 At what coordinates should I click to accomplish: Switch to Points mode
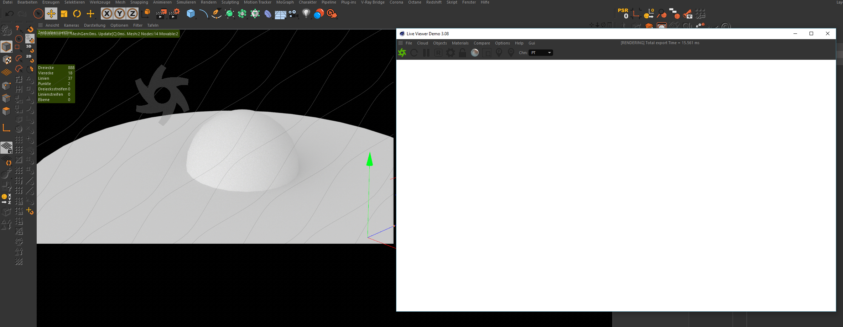coord(6,85)
